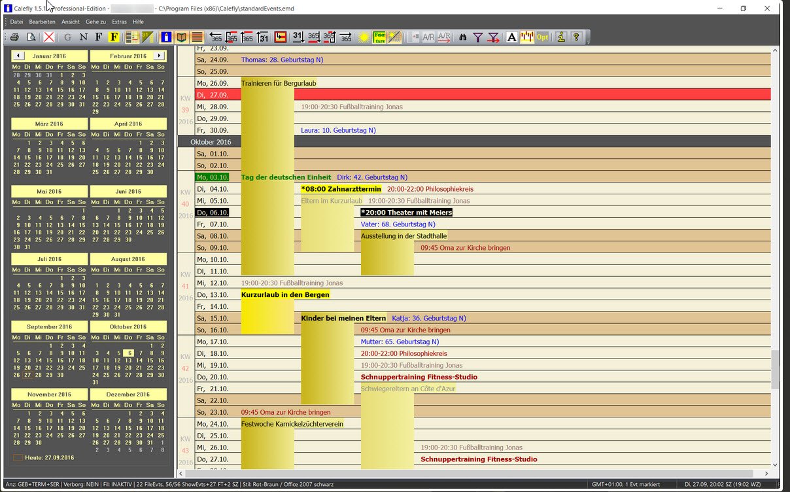Open search with the binoculars icon
This screenshot has height=492, width=790.
[x=463, y=37]
